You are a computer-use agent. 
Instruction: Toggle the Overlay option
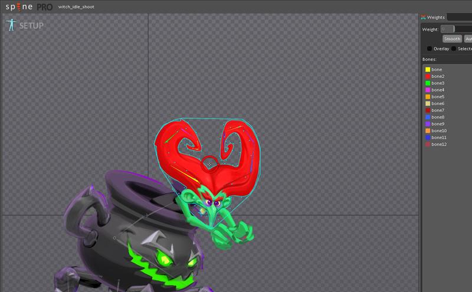pyautogui.click(x=430, y=48)
